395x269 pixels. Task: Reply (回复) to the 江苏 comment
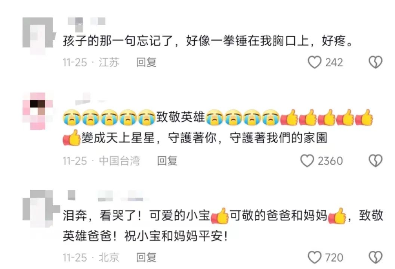click(146, 62)
